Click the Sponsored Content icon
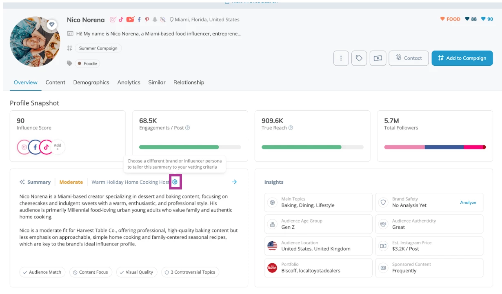Image resolution: width=502 pixels, height=294 pixels. [383, 268]
